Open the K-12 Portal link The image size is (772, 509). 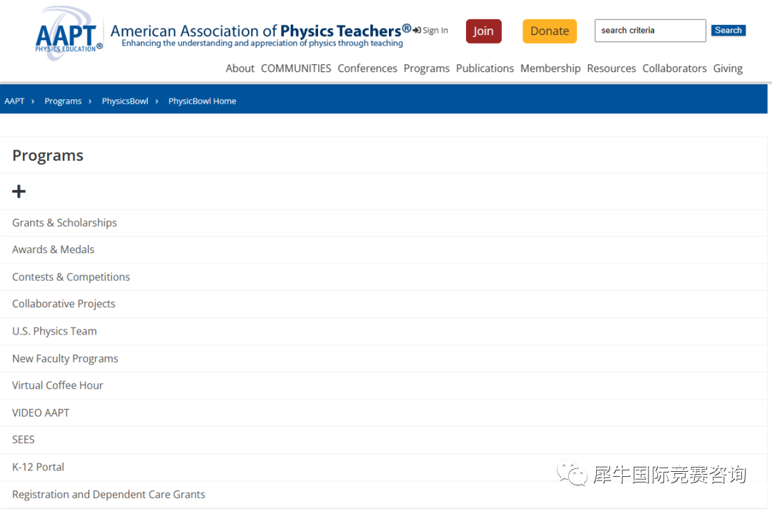point(38,467)
